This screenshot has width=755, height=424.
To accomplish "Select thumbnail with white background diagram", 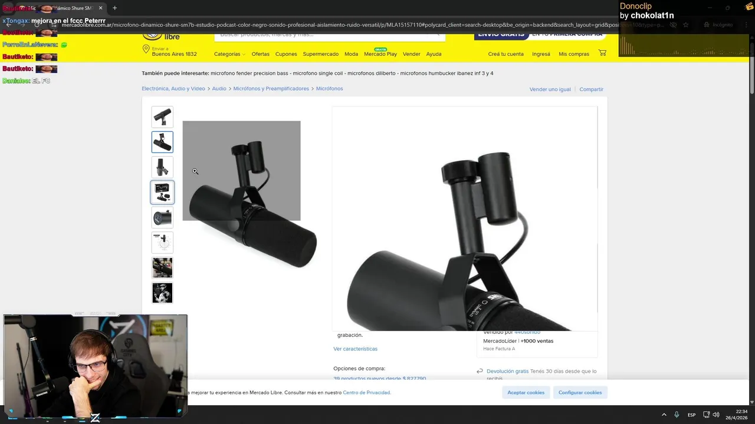I will tap(162, 243).
